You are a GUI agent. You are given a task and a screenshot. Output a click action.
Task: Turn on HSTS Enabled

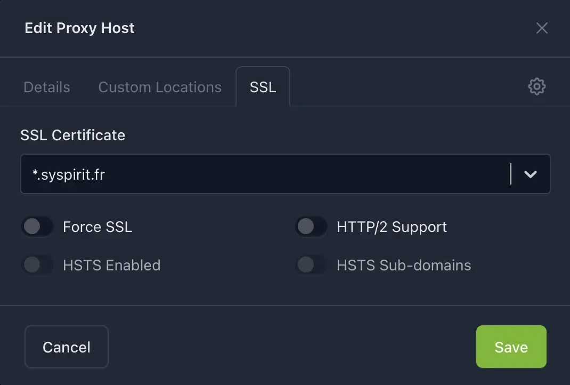tap(37, 265)
